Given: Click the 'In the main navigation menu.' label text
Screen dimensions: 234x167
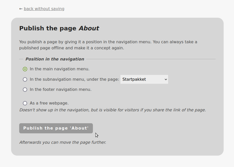Looking at the screenshot, I should pyautogui.click(x=60, y=69).
